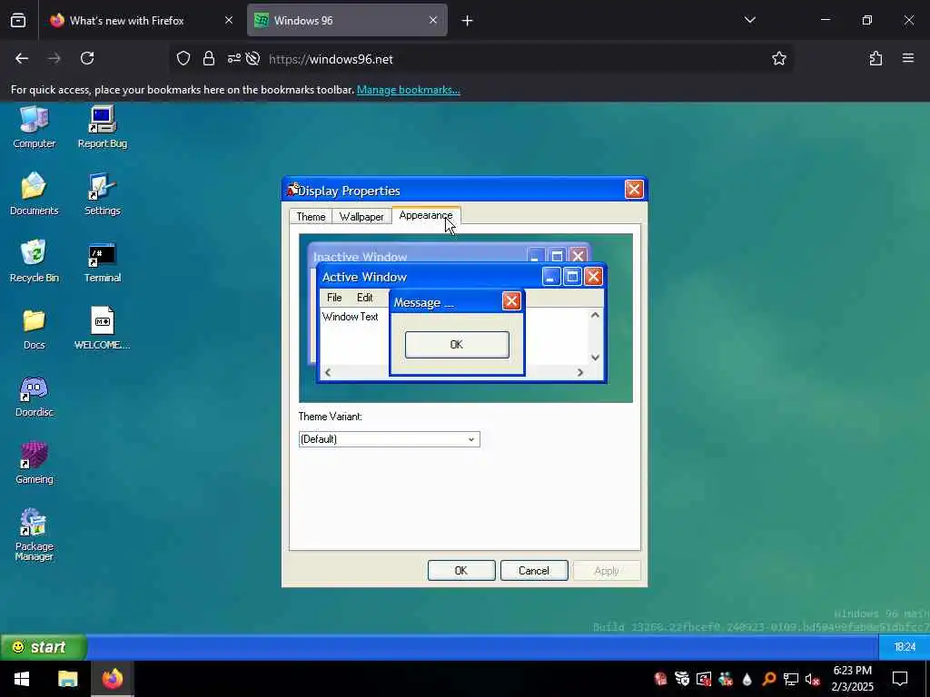Click the network tray icon

coord(790,679)
